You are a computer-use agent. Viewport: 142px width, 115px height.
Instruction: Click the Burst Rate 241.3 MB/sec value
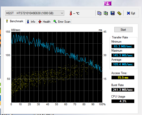[x=123, y=90]
